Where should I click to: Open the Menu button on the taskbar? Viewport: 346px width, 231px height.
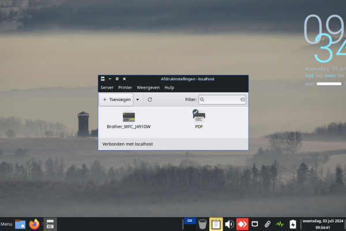(6, 224)
